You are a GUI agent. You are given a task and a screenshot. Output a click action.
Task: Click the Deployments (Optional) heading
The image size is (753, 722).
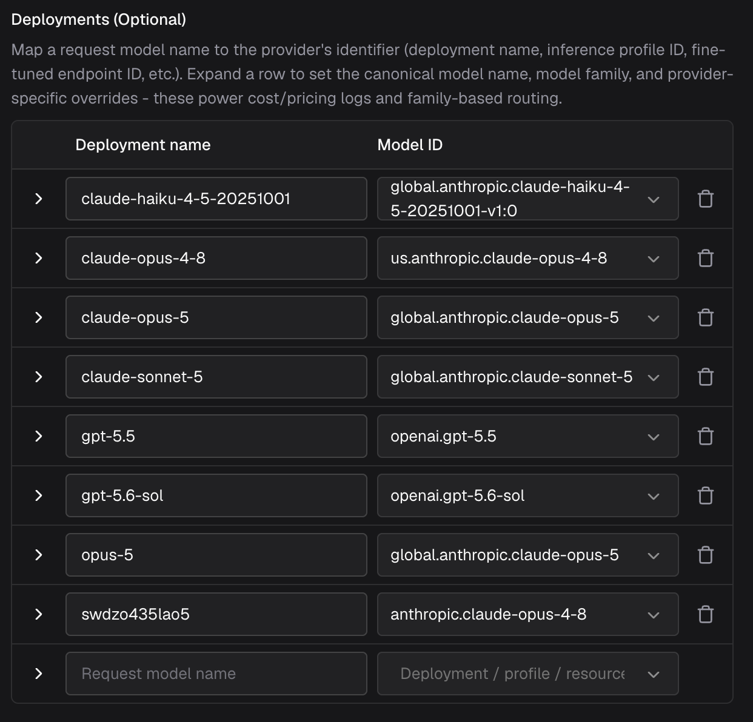pyautogui.click(x=99, y=19)
